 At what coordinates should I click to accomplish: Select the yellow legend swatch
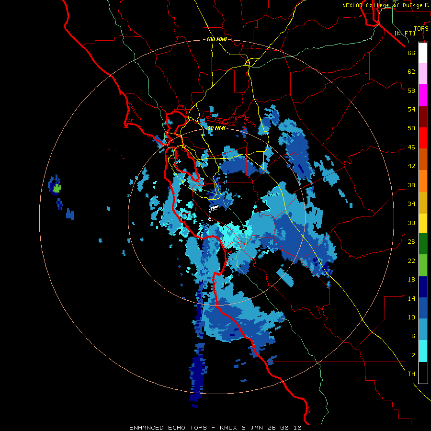click(x=423, y=223)
